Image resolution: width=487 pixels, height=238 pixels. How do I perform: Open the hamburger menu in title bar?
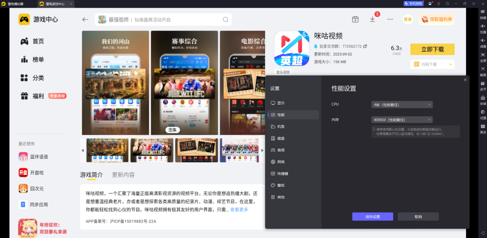tap(439, 3)
